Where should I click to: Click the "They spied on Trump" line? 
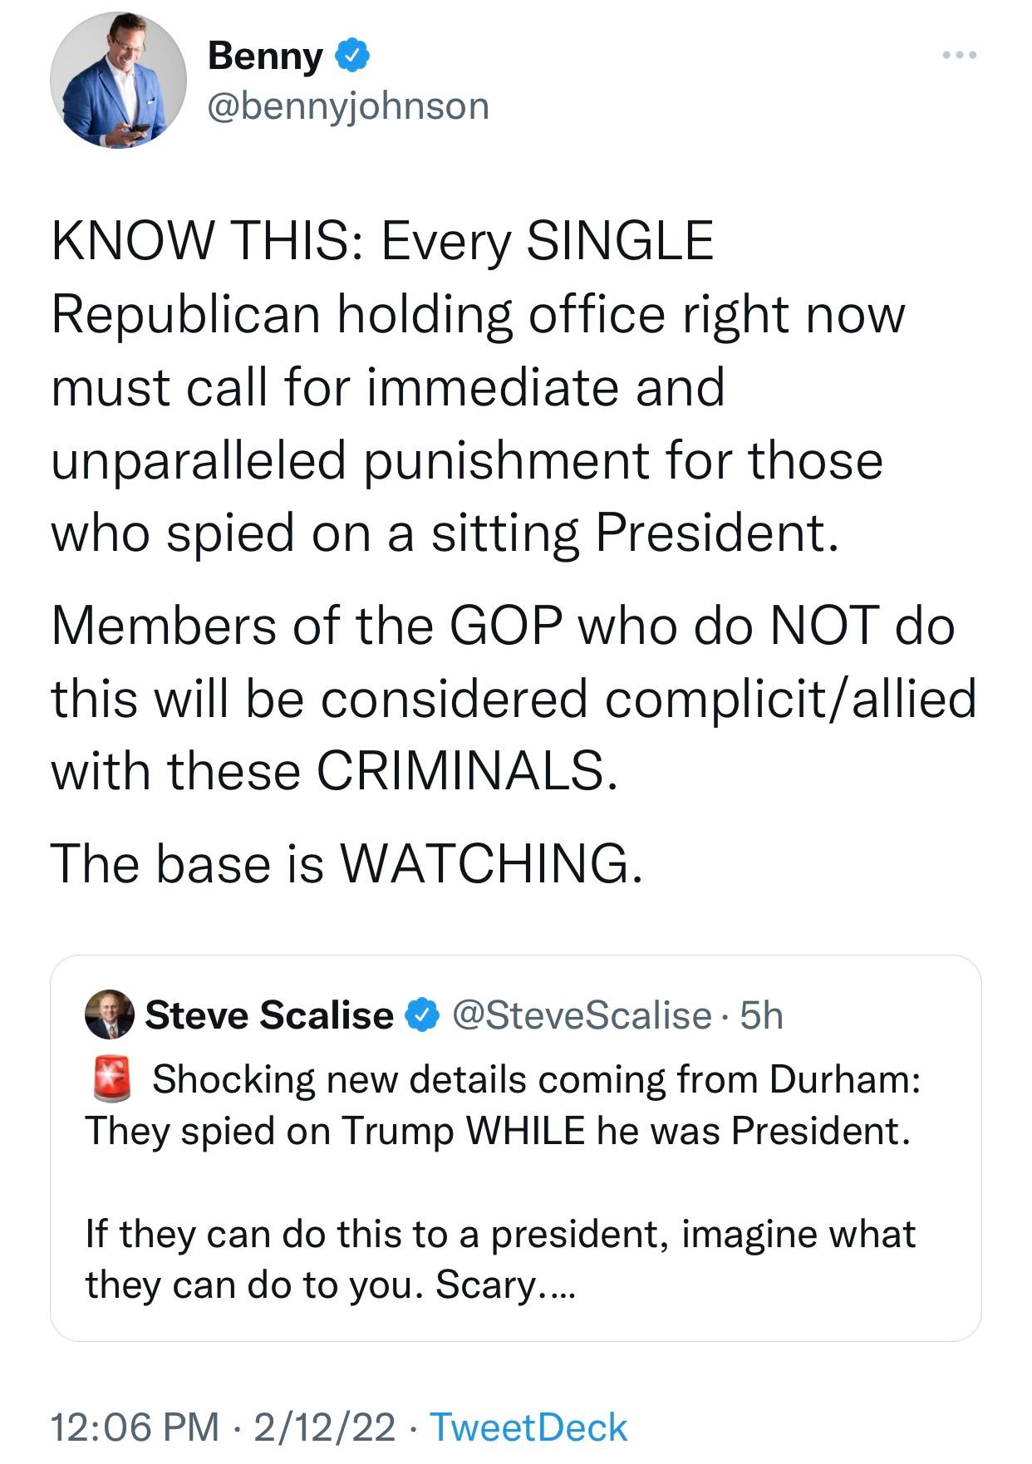pos(497,1131)
